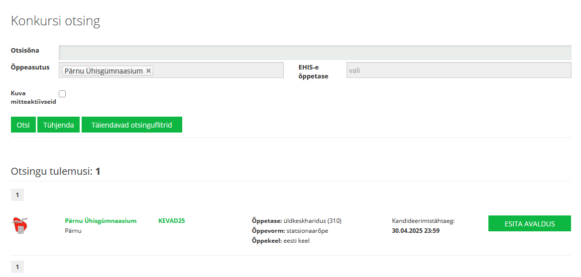Click the Otsi button
581x277 pixels.
[x=23, y=125]
